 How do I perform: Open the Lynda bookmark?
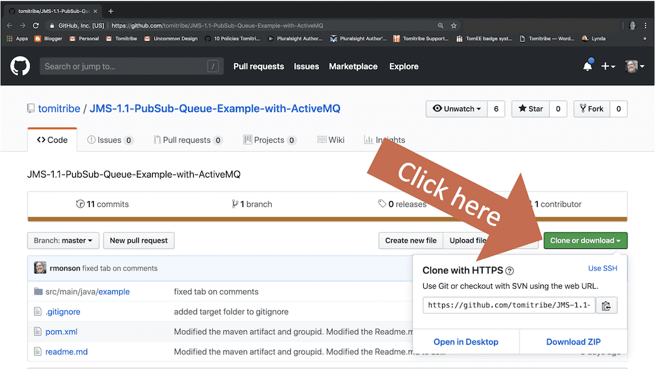click(x=593, y=39)
